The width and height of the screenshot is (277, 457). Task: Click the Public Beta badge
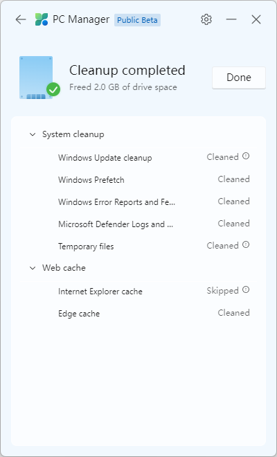[x=137, y=20]
